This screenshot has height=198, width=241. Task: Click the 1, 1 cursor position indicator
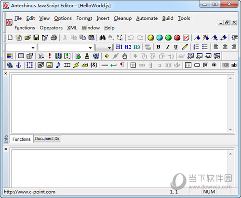[x=174, y=192]
